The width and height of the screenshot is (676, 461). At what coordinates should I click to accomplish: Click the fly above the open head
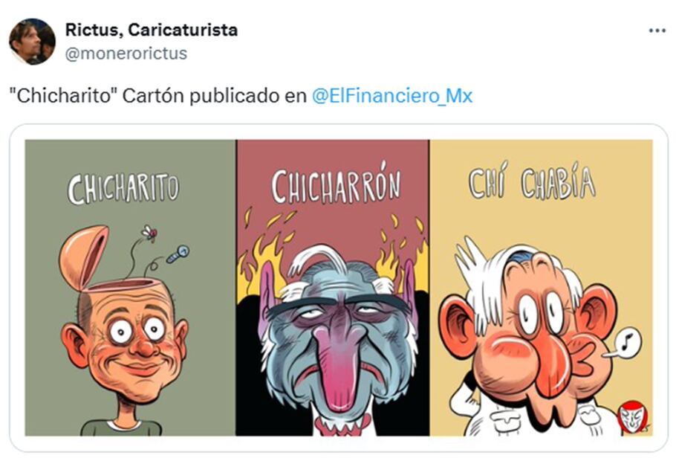tap(149, 233)
